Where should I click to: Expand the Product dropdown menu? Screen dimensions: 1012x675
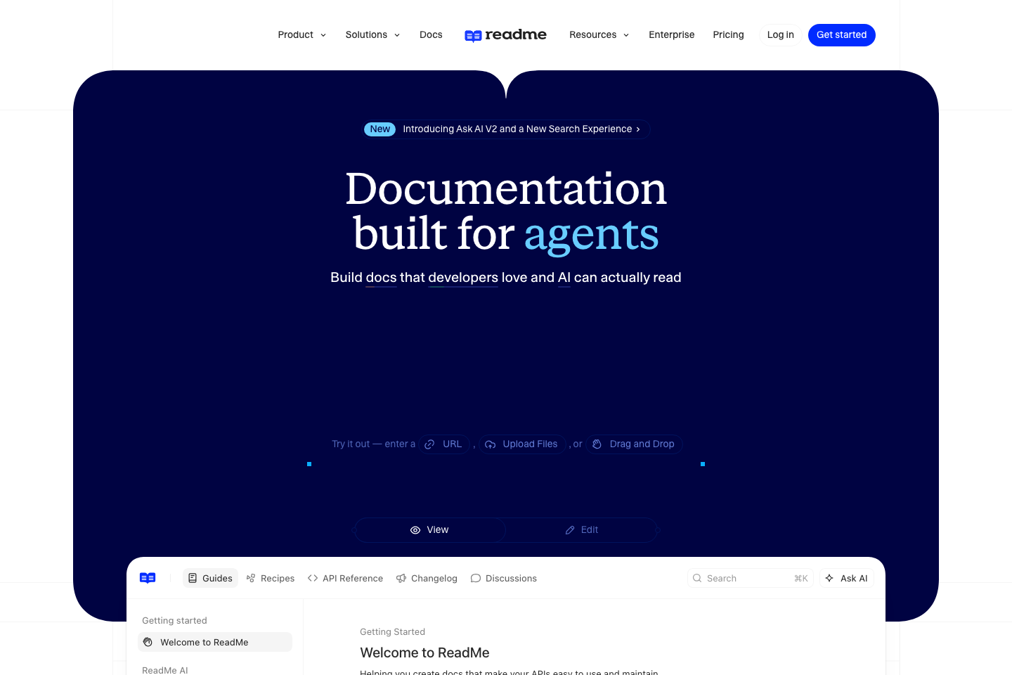tap(302, 35)
